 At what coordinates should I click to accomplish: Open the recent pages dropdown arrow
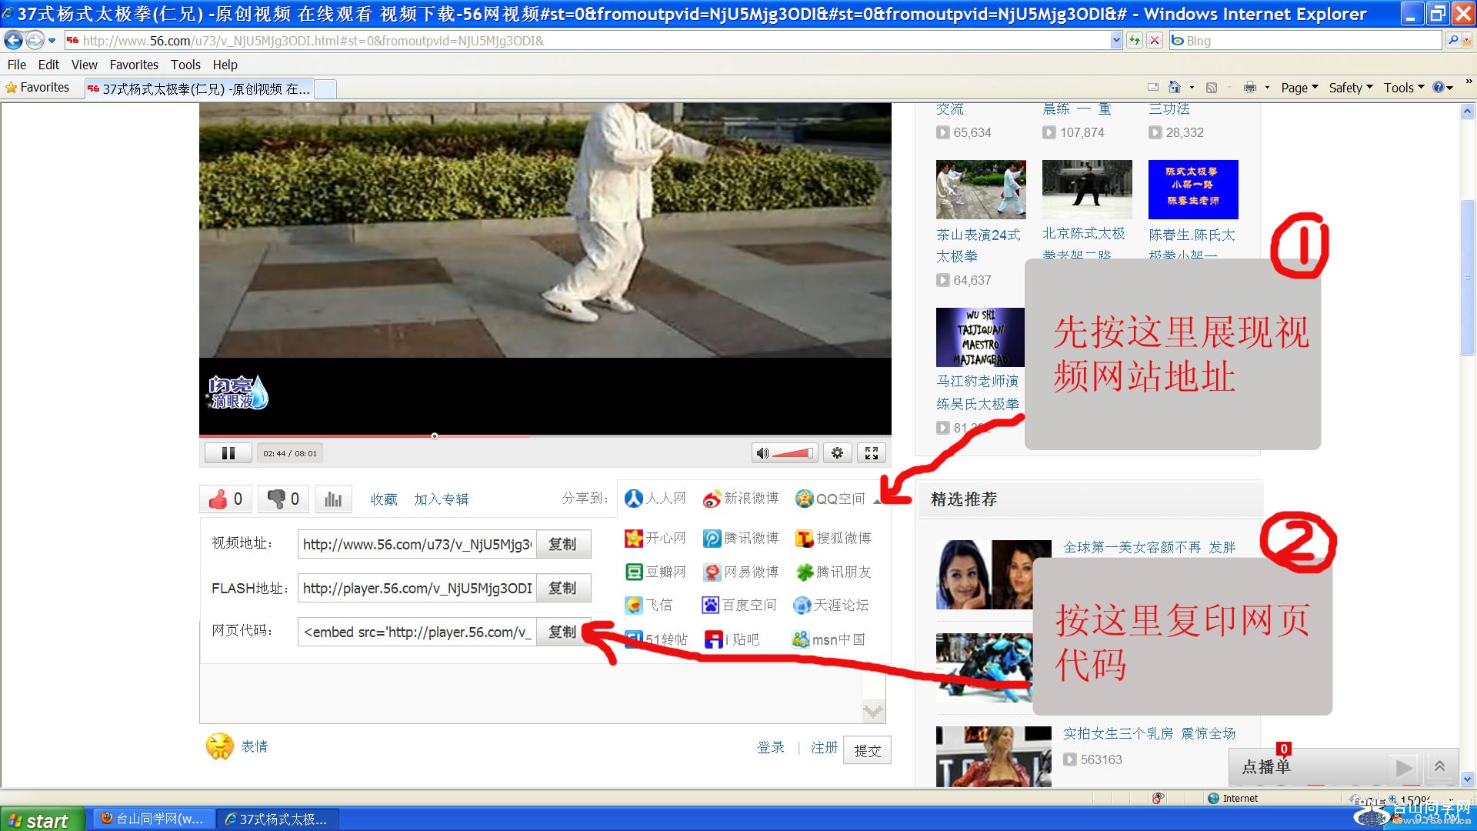[x=52, y=41]
